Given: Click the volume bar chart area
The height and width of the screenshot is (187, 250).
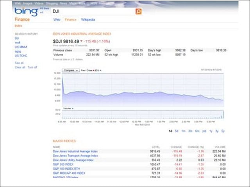Looking at the screenshot, I should click(143, 114).
